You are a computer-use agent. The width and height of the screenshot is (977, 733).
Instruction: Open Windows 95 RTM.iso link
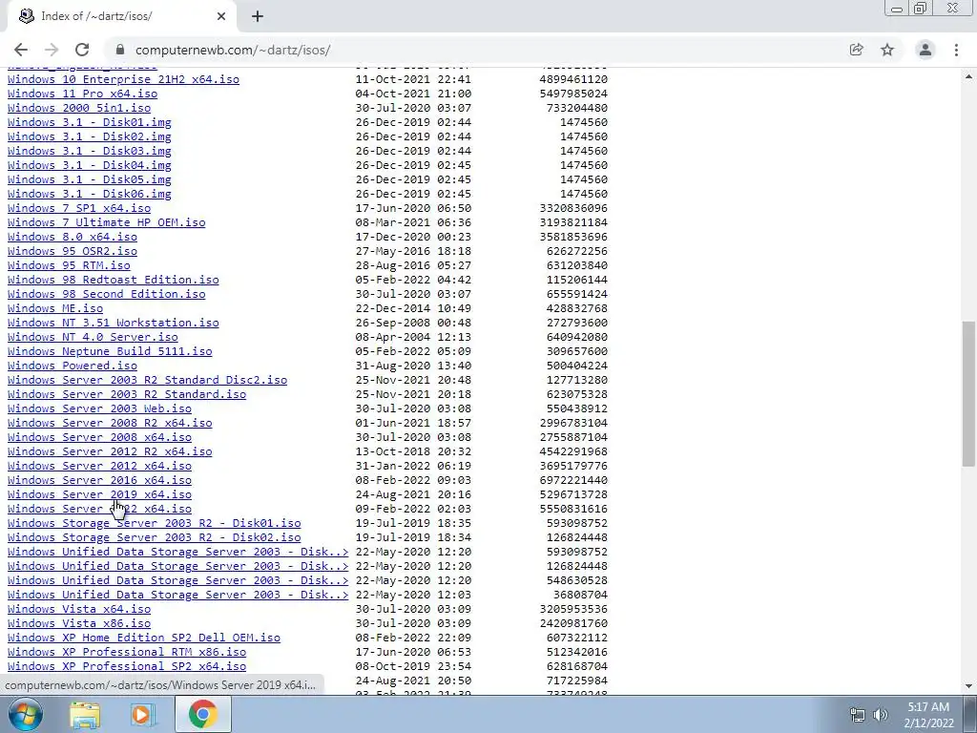(x=69, y=265)
